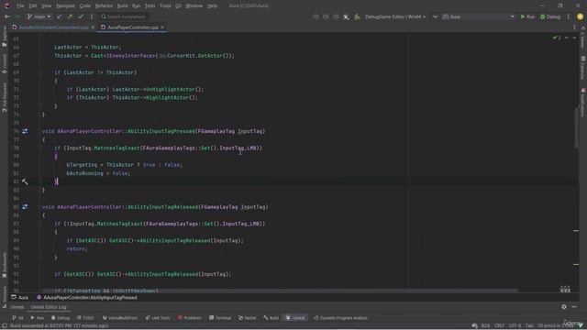Click AAuraPlayerController::AbilityInputTagPressed breadcrumb
Viewport: 587px width, 330px height.
click(87, 297)
